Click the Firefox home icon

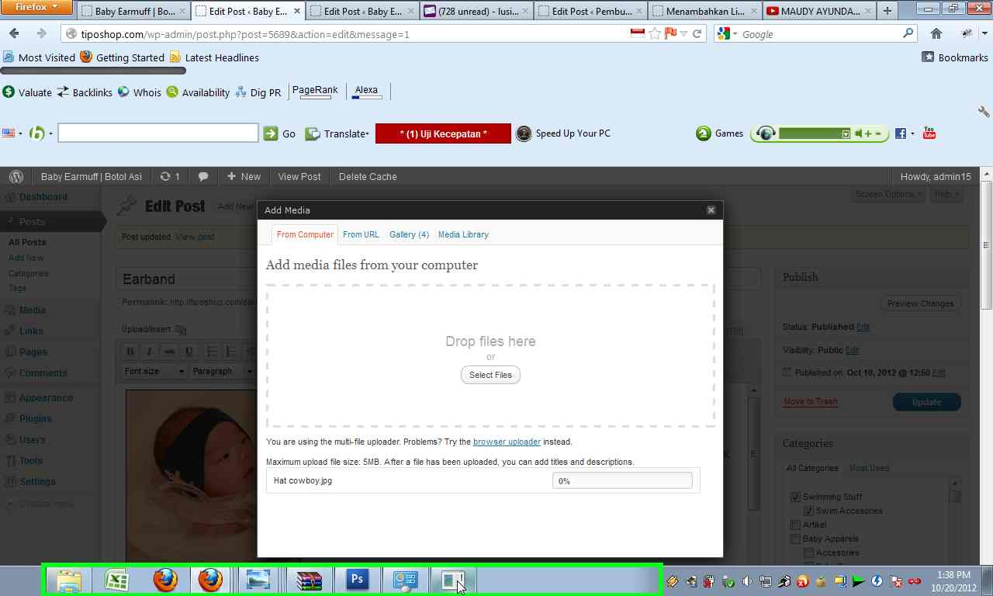[936, 33]
